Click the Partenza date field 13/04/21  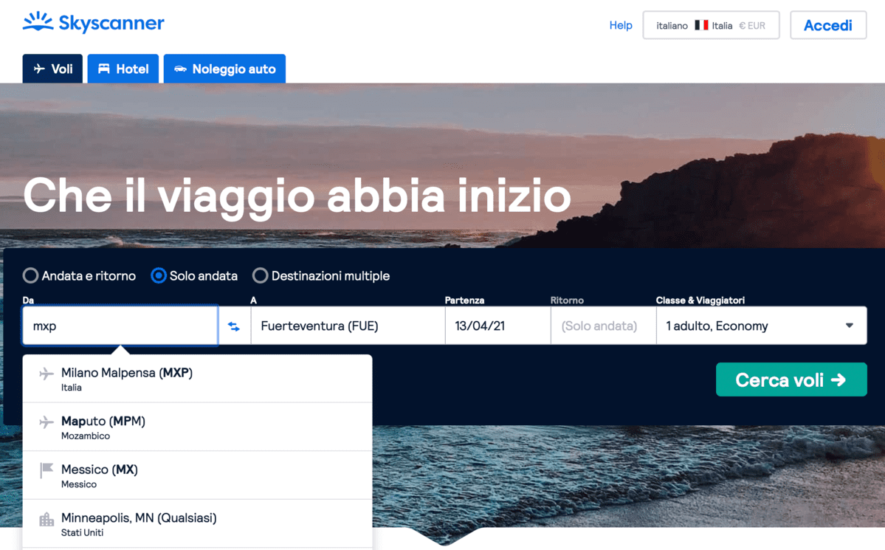(497, 326)
